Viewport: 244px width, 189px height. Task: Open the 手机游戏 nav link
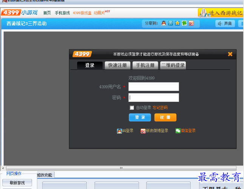point(62,13)
